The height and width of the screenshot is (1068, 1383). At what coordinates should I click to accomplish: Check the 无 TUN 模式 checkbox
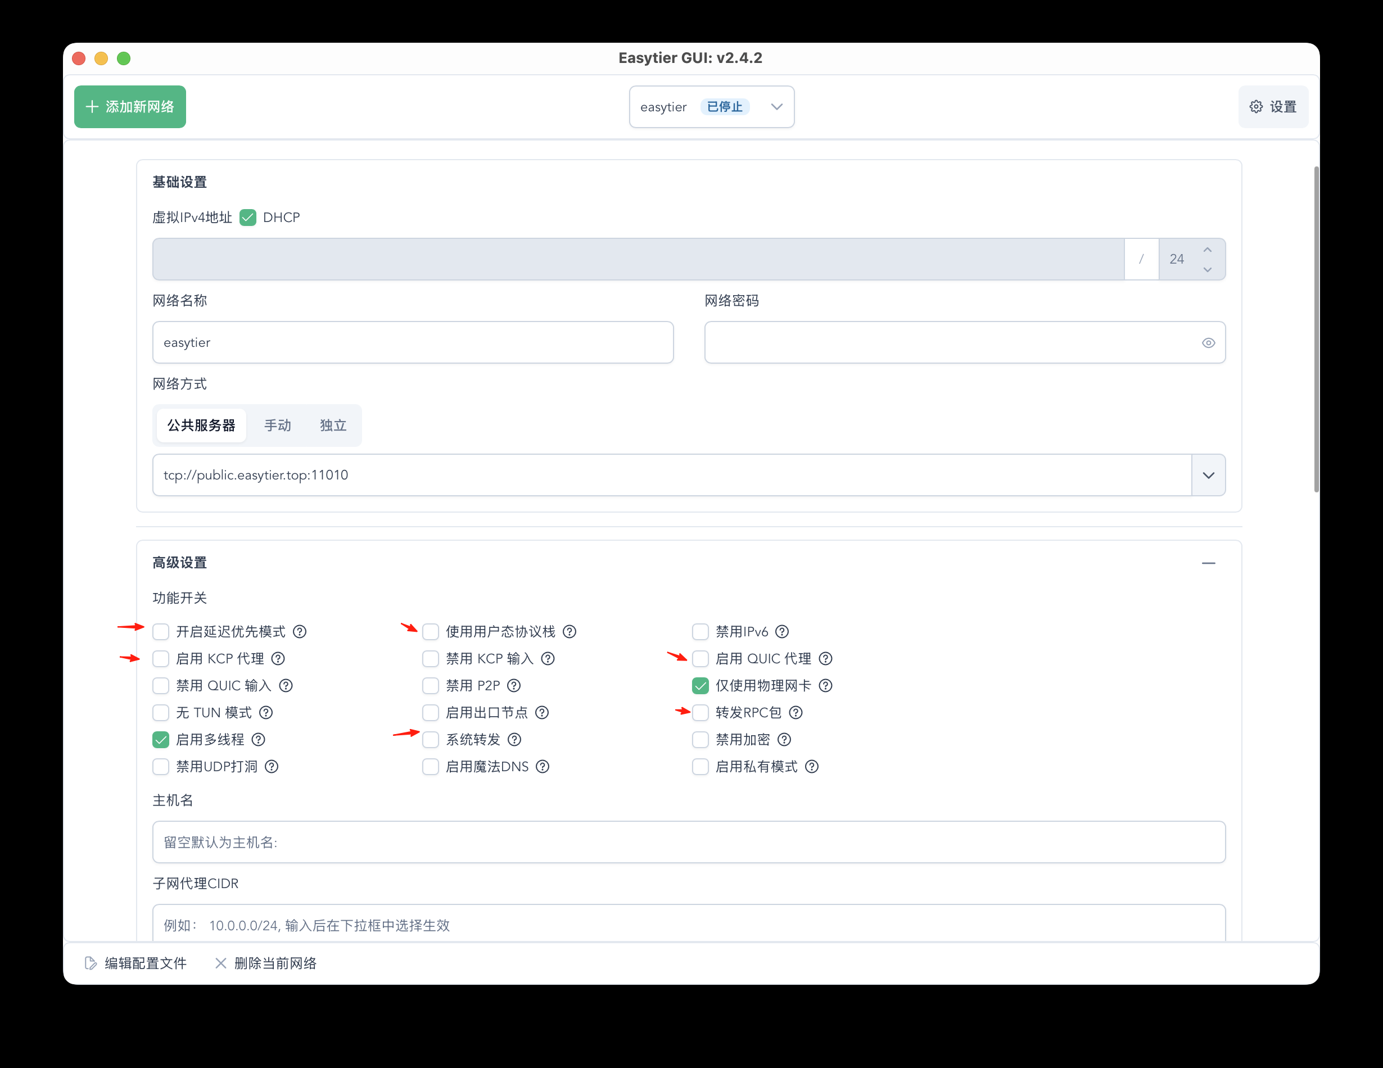(161, 712)
